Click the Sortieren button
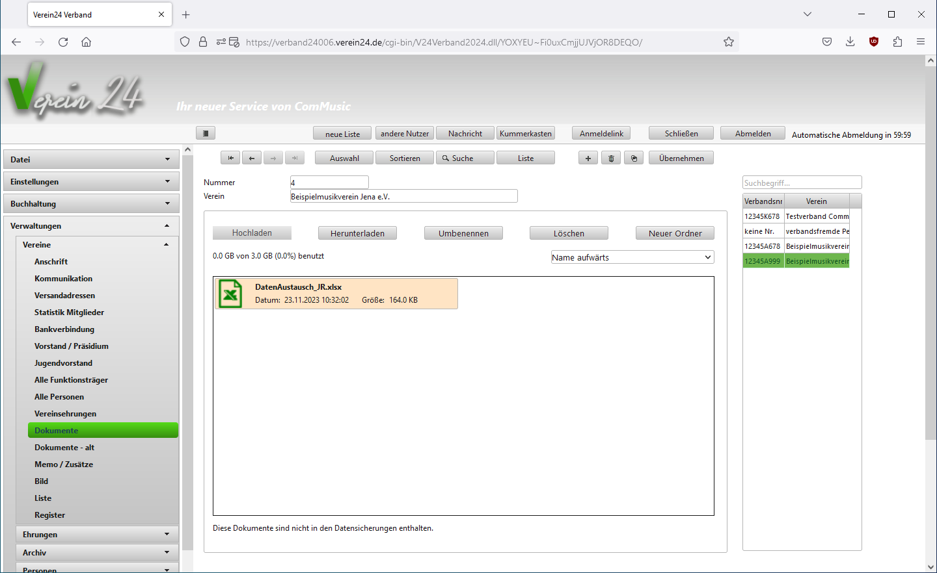This screenshot has height=573, width=937. (405, 158)
